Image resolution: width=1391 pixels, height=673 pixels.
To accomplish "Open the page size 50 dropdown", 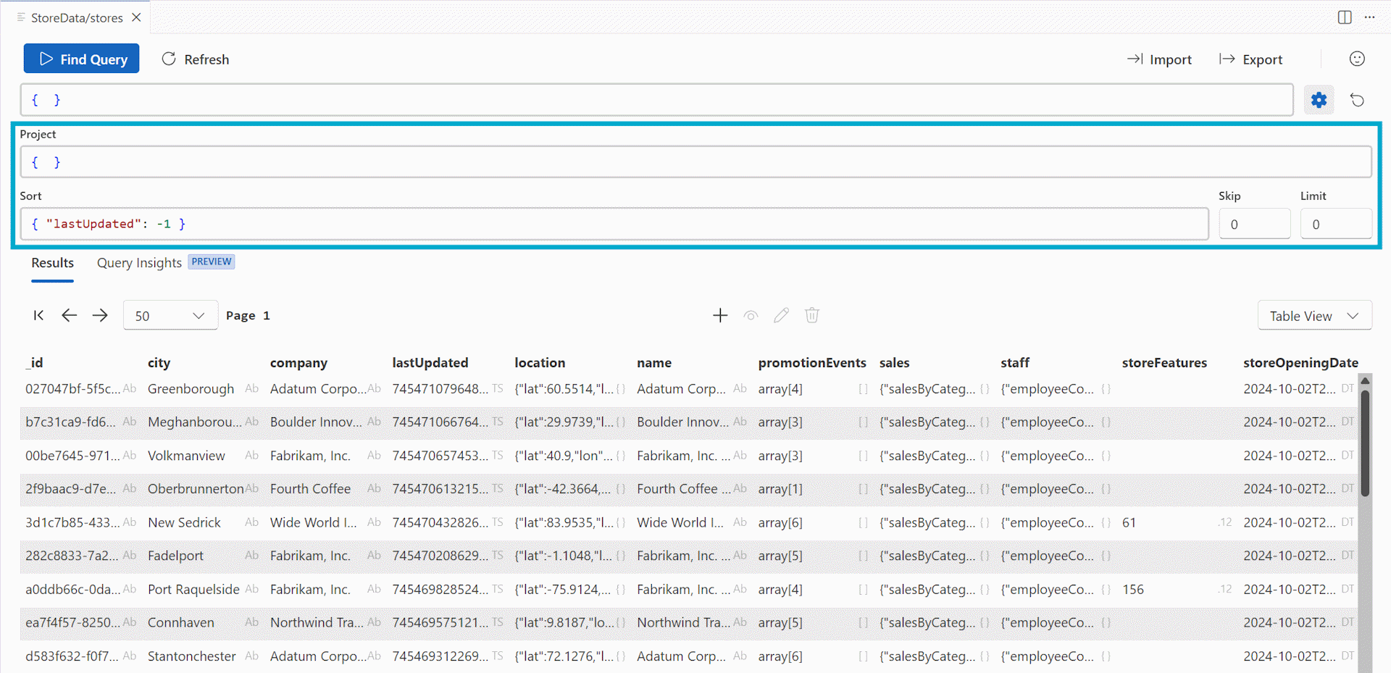I will (170, 315).
